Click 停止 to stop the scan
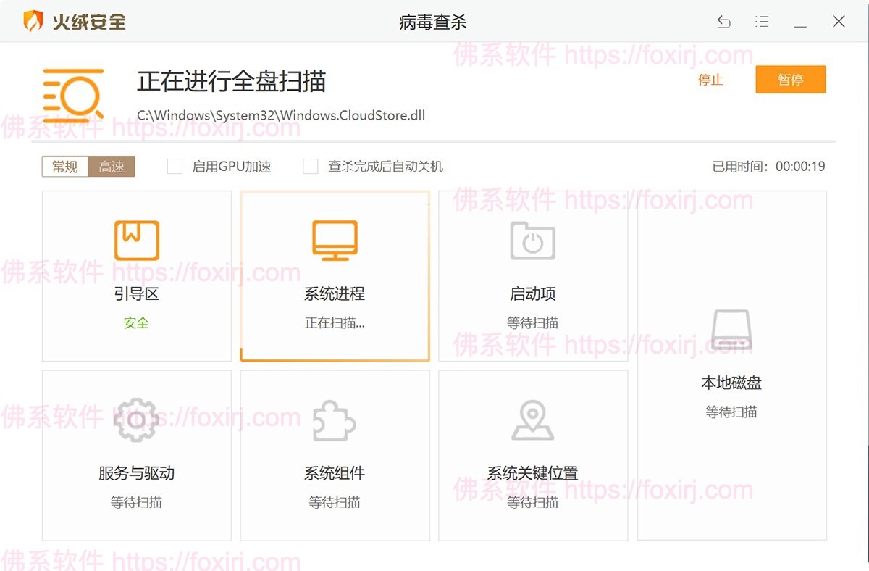 pos(710,80)
